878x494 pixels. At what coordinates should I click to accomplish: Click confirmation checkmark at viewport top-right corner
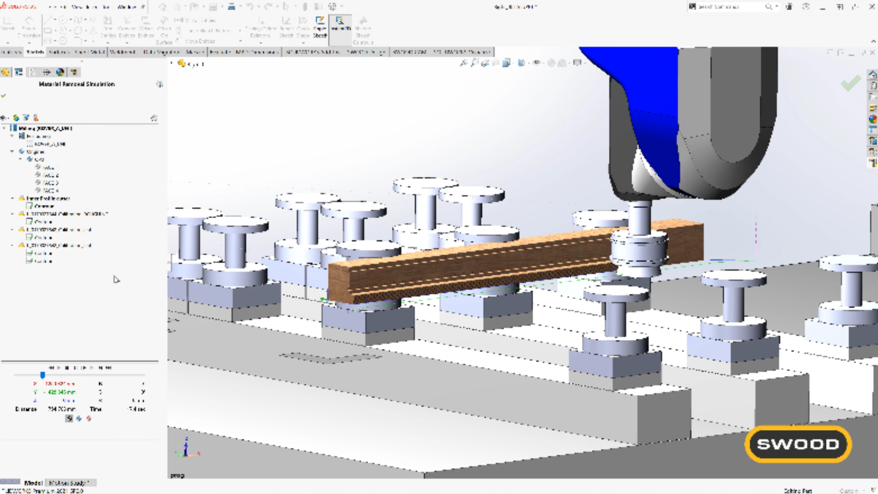(x=851, y=83)
